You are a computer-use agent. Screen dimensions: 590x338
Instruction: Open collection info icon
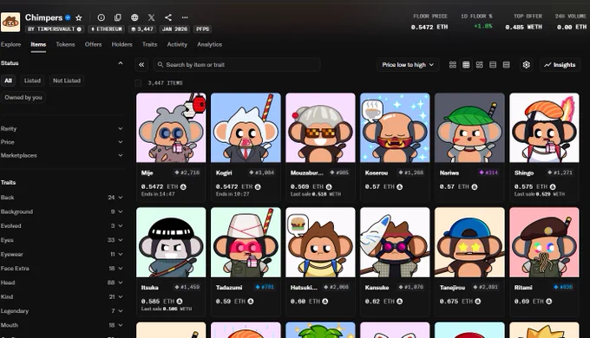click(x=102, y=17)
